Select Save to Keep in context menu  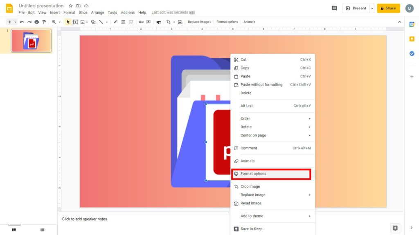tap(273, 228)
